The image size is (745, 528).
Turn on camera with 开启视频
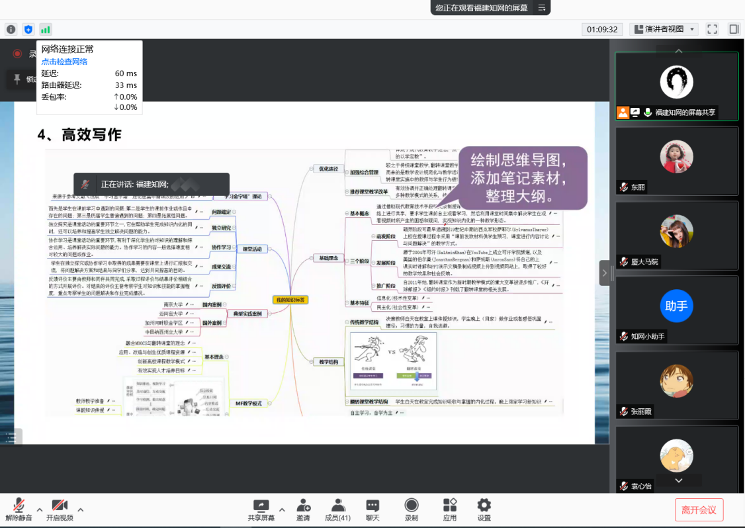[60, 509]
